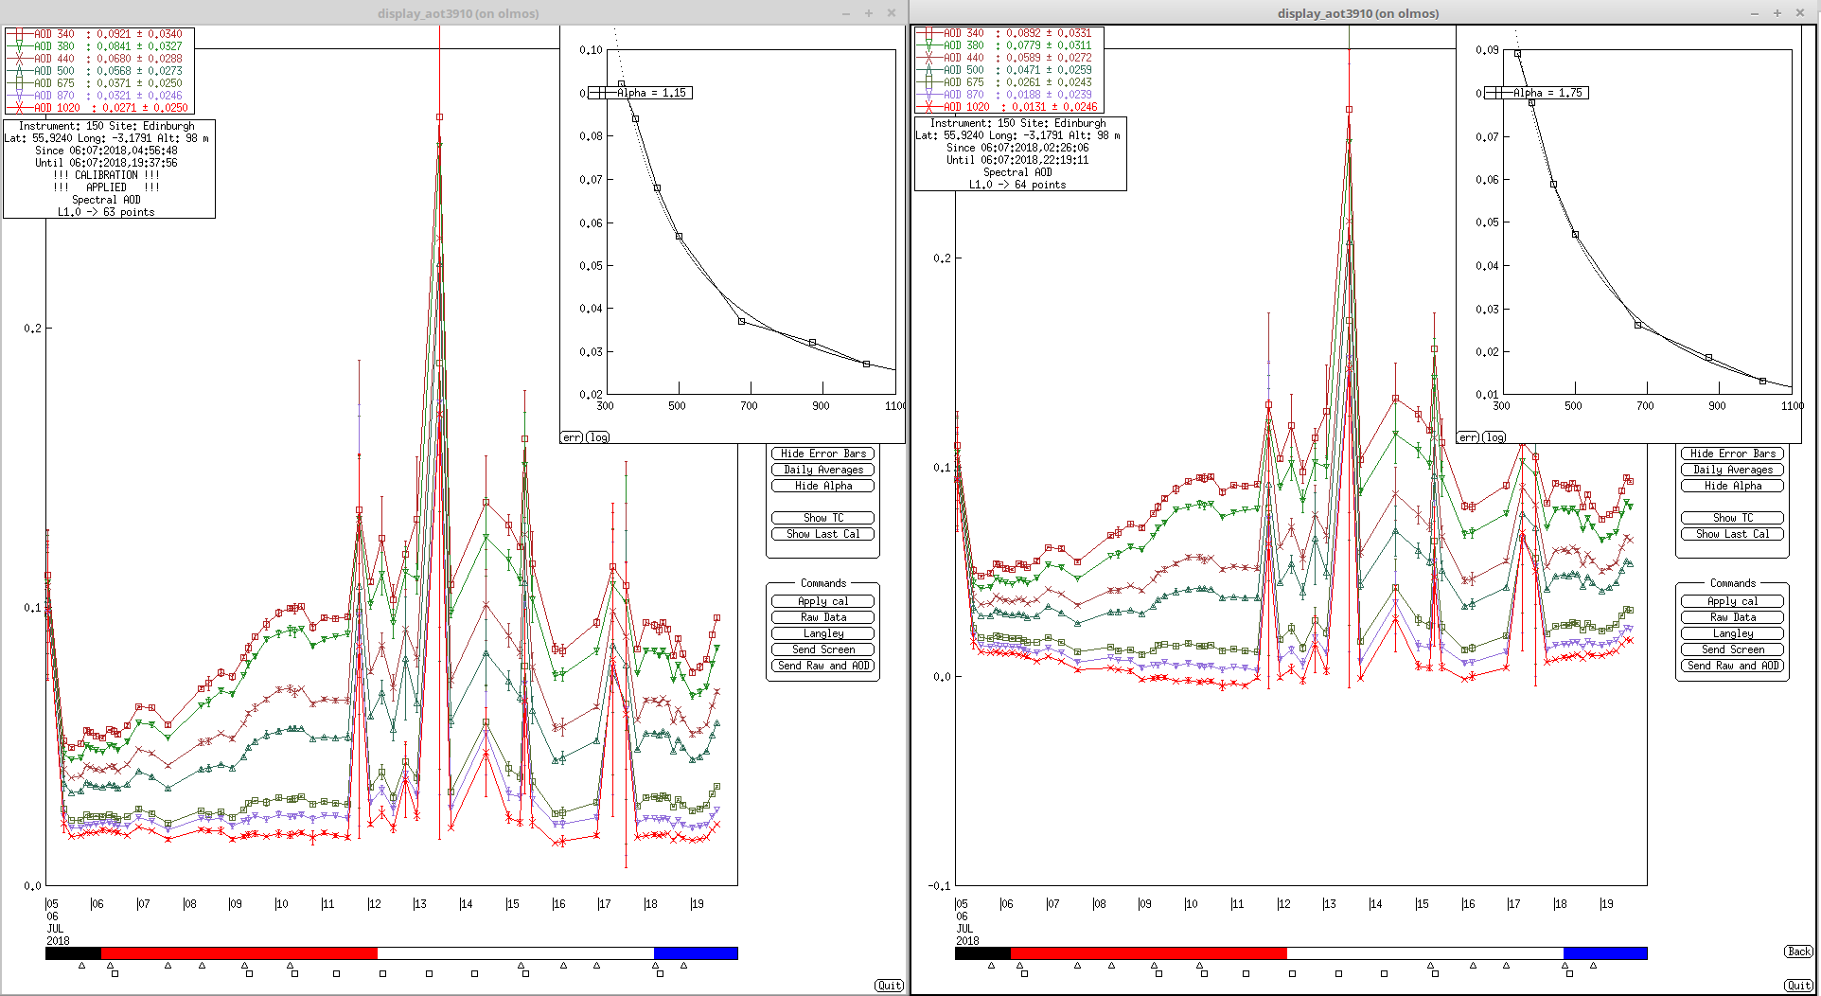Minimize the left display_aot3910 window
Viewport: 1821px width, 996px height.
coord(846,13)
